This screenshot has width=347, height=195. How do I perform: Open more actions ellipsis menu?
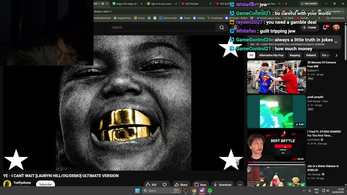[x=240, y=185]
